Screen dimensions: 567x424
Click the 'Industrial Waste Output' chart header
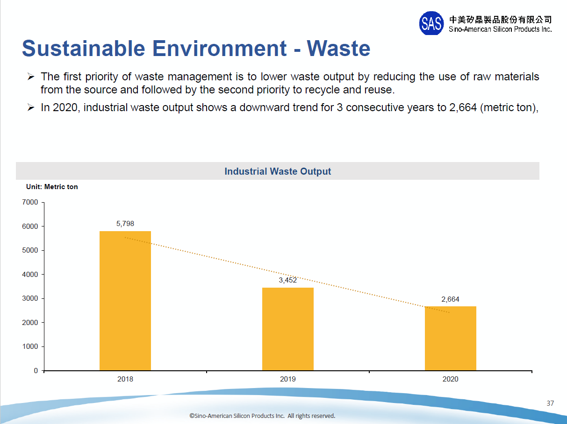[x=278, y=171]
